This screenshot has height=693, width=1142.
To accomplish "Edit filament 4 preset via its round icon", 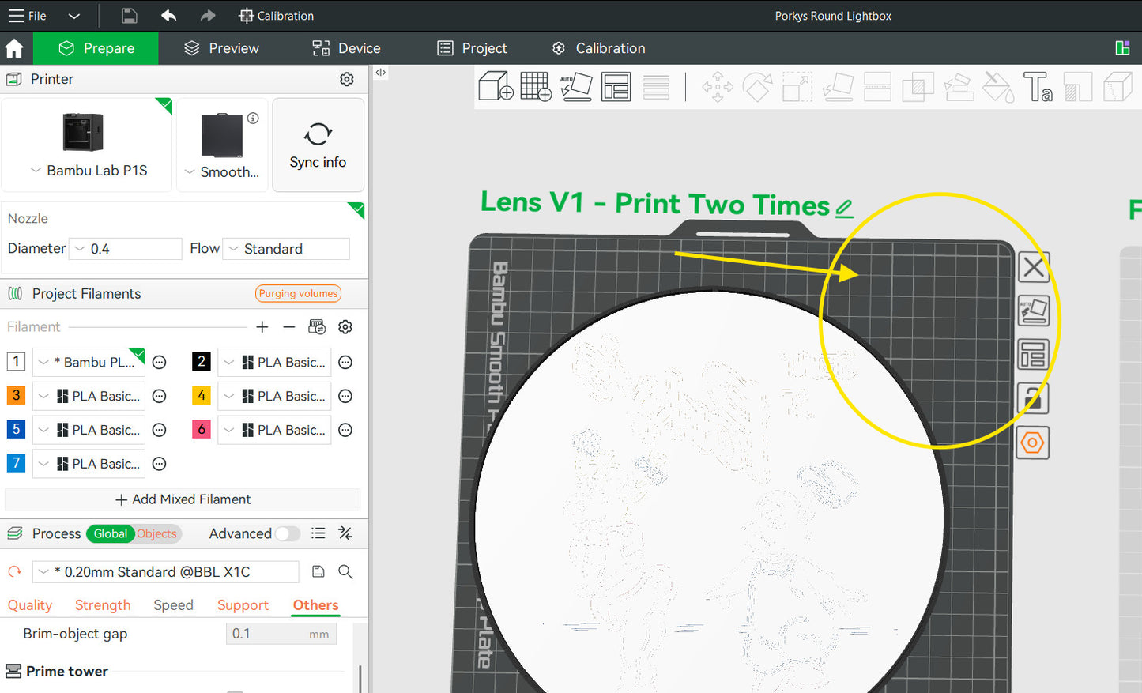I will click(345, 396).
